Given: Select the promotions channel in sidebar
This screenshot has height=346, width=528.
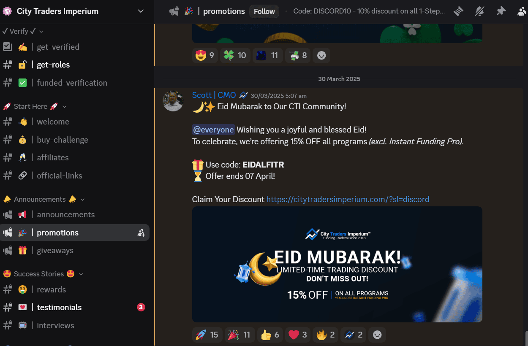Looking at the screenshot, I should [x=75, y=232].
